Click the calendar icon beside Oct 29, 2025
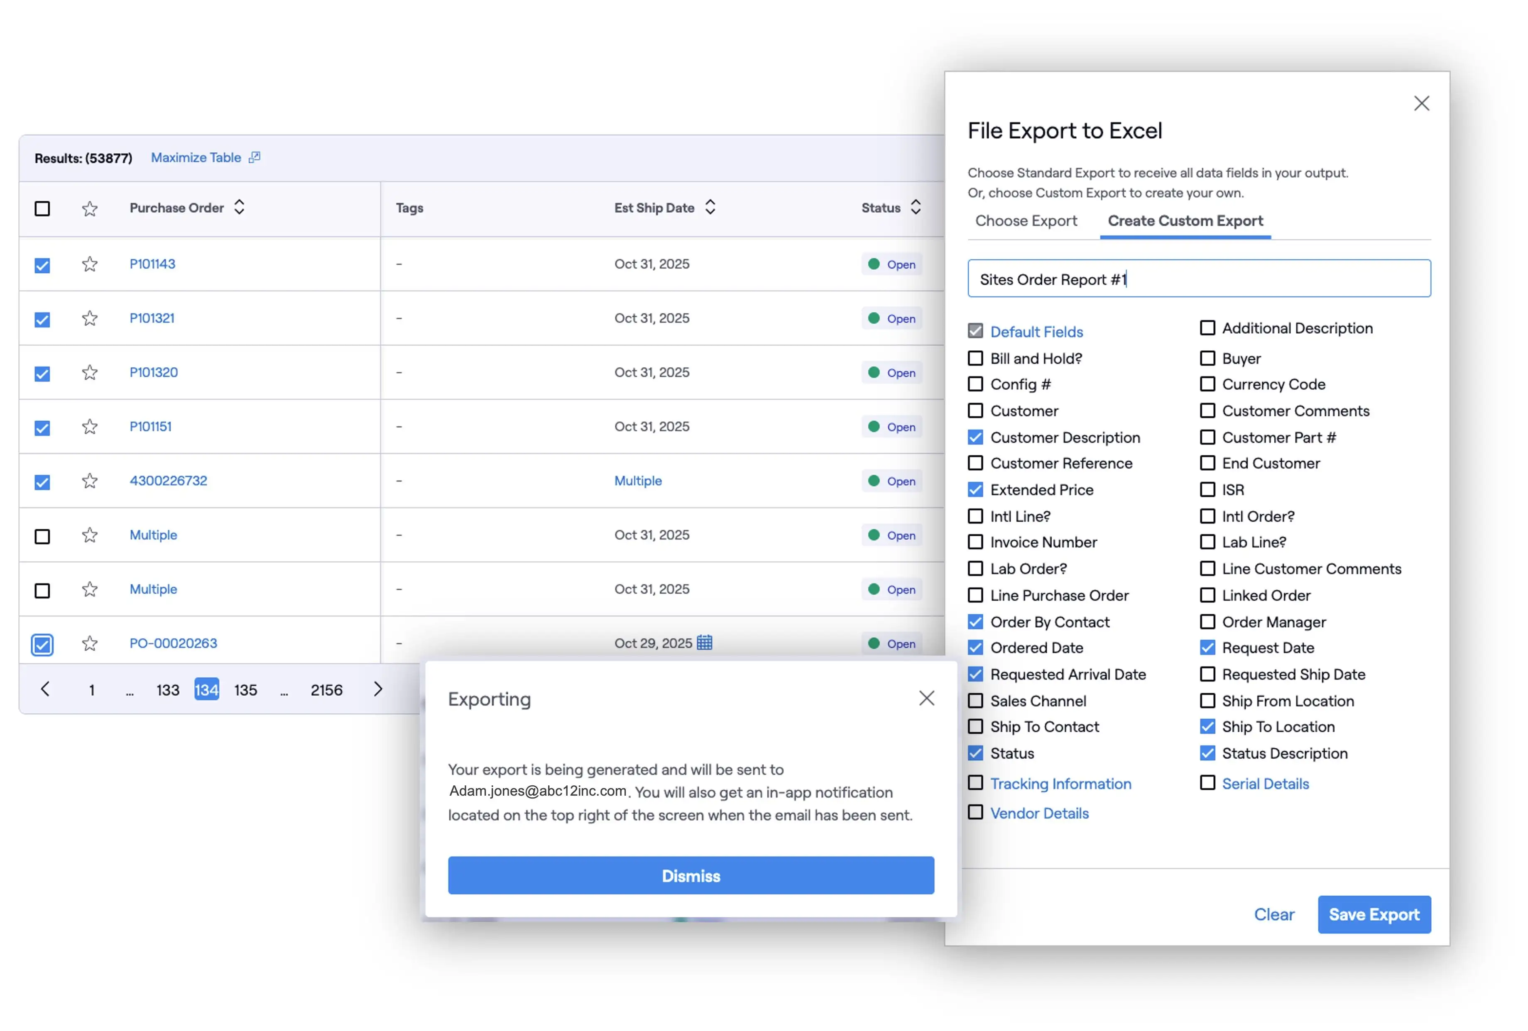 pos(704,643)
